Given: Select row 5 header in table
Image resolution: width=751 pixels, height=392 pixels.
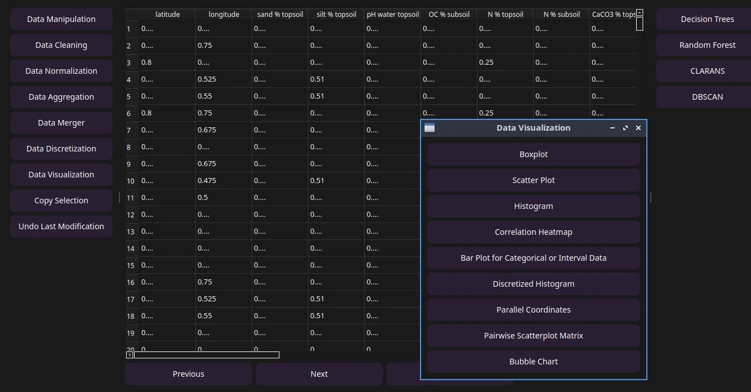Looking at the screenshot, I should (129, 96).
